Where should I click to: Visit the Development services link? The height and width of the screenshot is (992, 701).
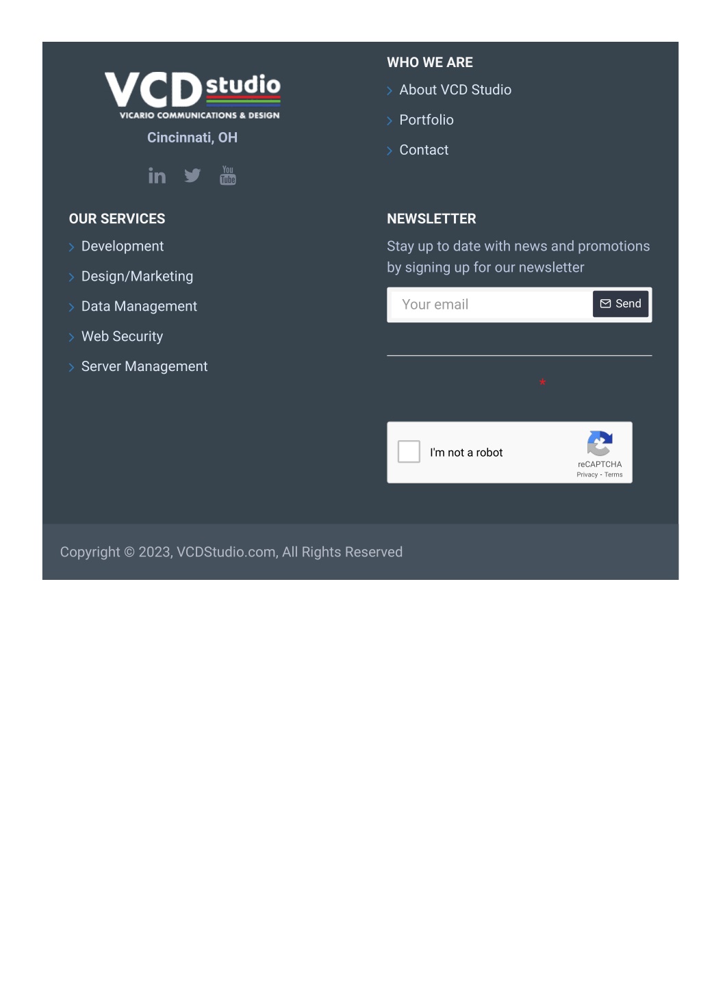pyautogui.click(x=123, y=246)
